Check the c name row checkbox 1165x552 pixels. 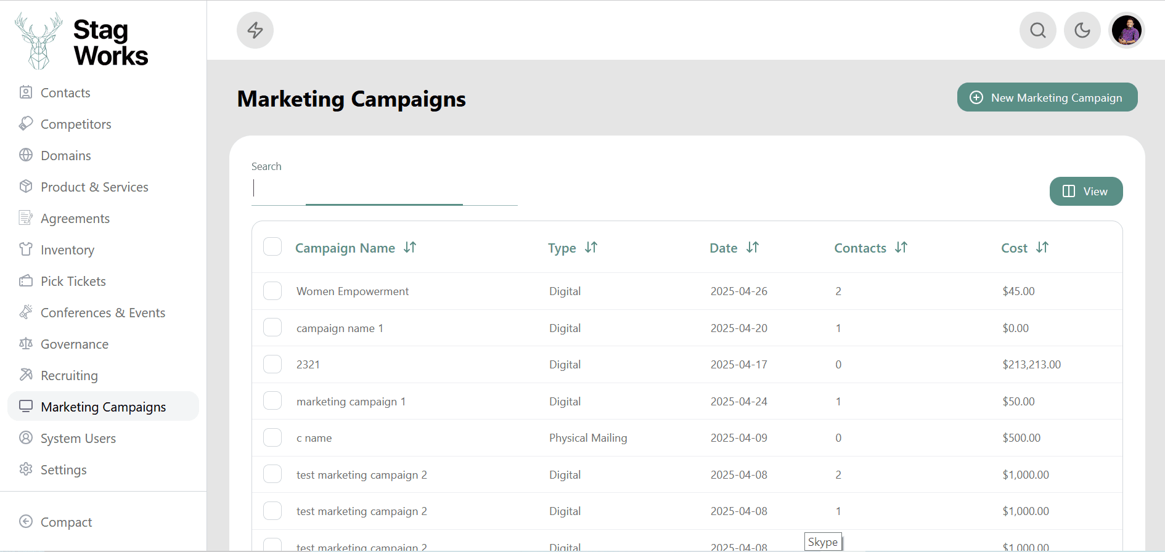tap(272, 437)
